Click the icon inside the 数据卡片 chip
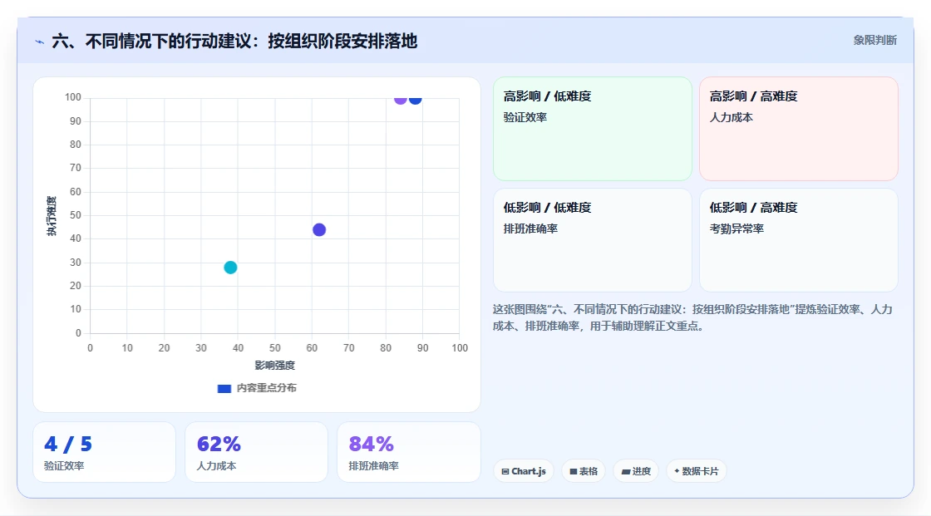Viewport: 931px width, 516px height. pos(677,471)
